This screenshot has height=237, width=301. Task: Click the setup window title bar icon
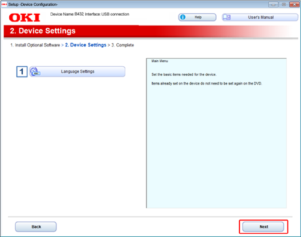coord(4,5)
